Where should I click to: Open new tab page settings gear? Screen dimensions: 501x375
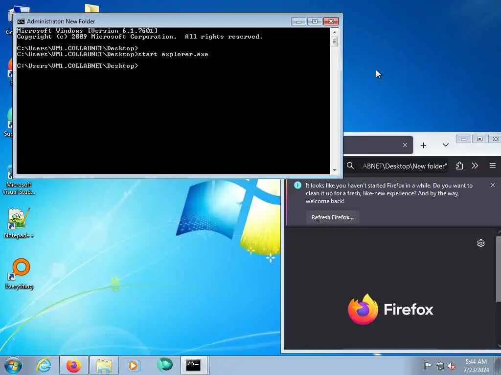pyautogui.click(x=481, y=243)
